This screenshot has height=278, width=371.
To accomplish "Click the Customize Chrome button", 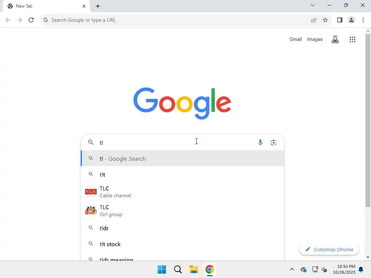I will (329, 249).
